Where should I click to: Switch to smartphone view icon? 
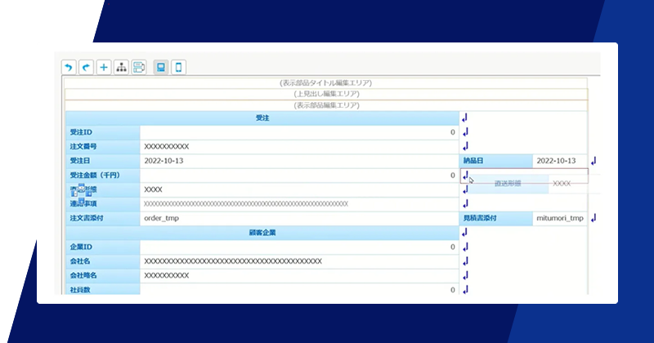(x=178, y=67)
